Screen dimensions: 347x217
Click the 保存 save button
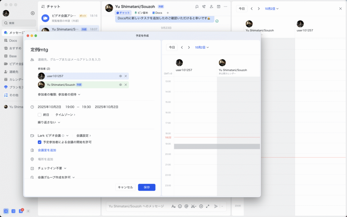click(146, 187)
